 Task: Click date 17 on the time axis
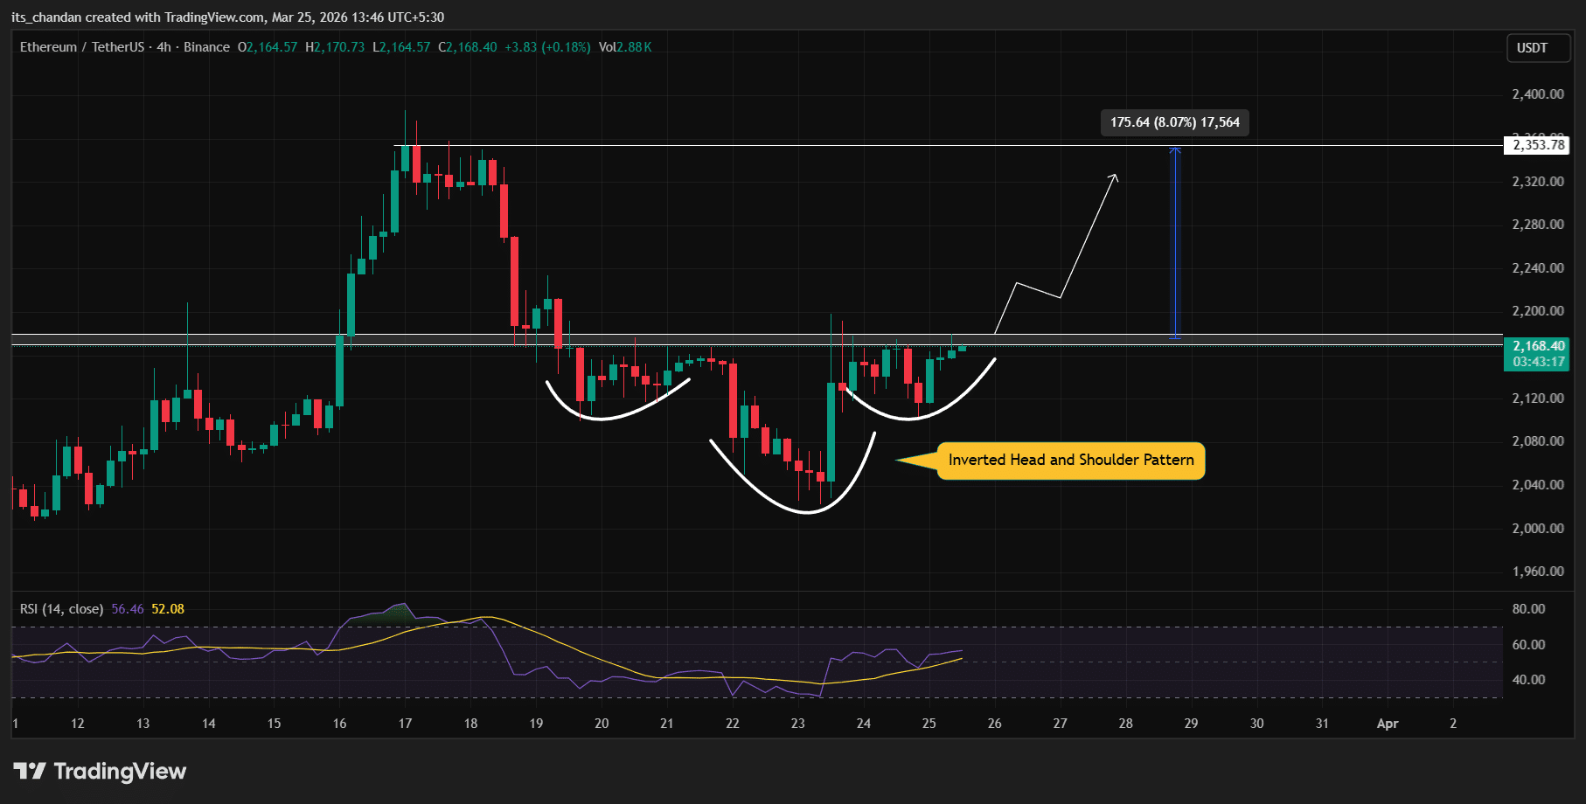coord(405,724)
